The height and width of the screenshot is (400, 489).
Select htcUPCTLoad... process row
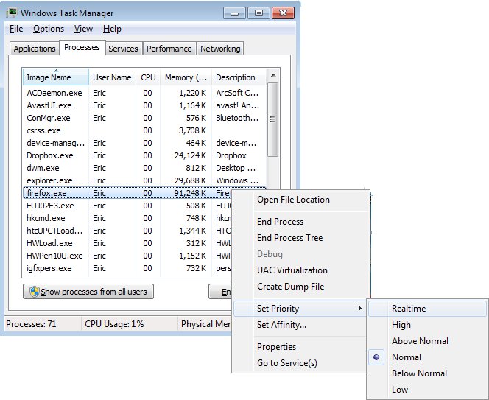127,231
